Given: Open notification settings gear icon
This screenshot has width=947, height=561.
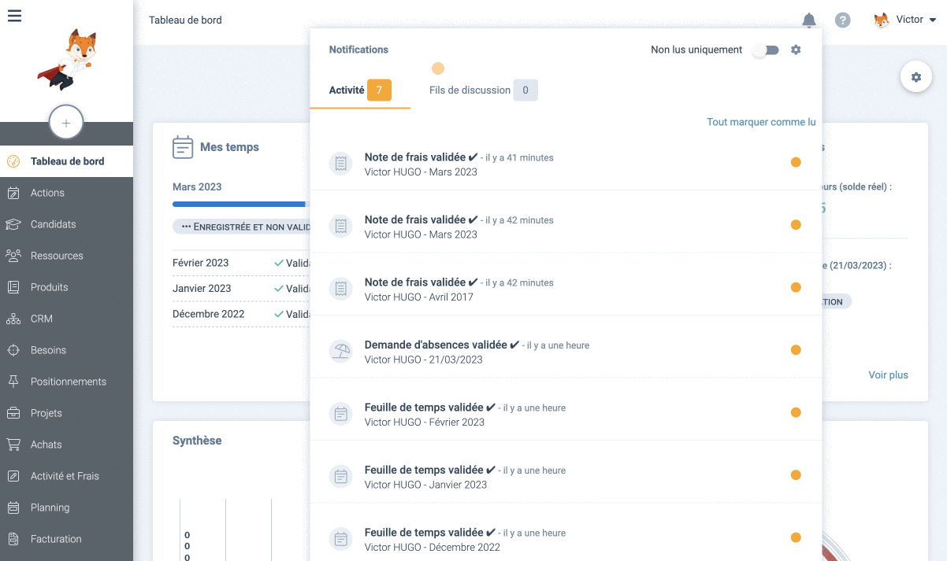Looking at the screenshot, I should (796, 50).
